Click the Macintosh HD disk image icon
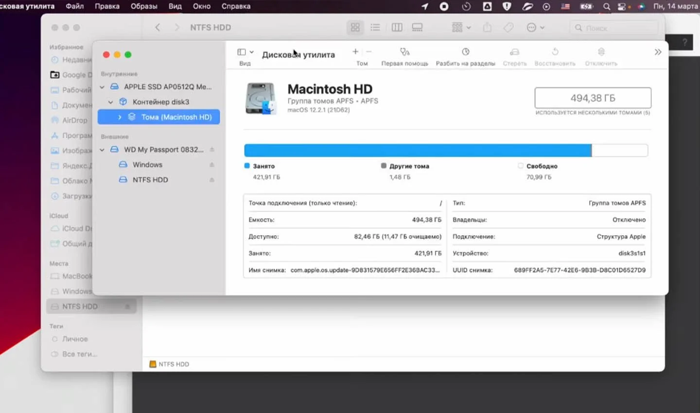The width and height of the screenshot is (700, 413). point(261,98)
